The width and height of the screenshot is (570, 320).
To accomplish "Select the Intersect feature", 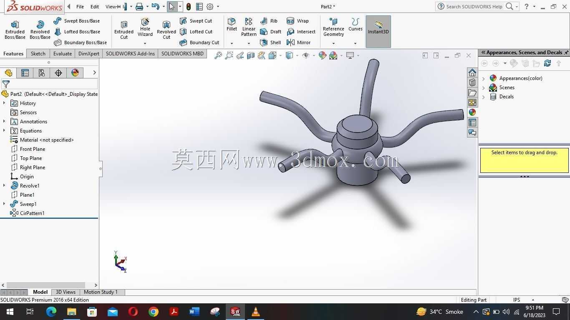I will [301, 32].
